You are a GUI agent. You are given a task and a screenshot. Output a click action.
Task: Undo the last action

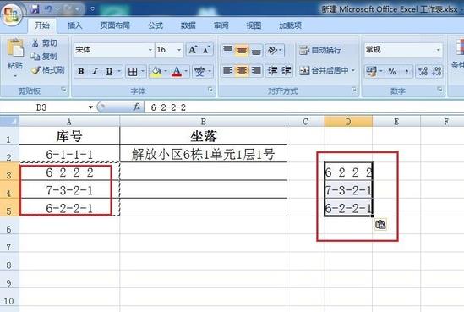[48, 9]
